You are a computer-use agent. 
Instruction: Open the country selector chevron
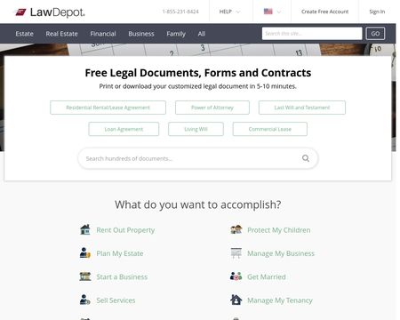279,12
